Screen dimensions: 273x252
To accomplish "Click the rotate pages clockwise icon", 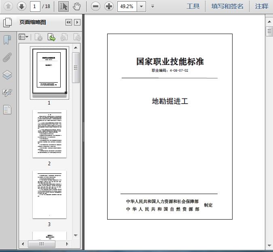I will pos(77,37).
